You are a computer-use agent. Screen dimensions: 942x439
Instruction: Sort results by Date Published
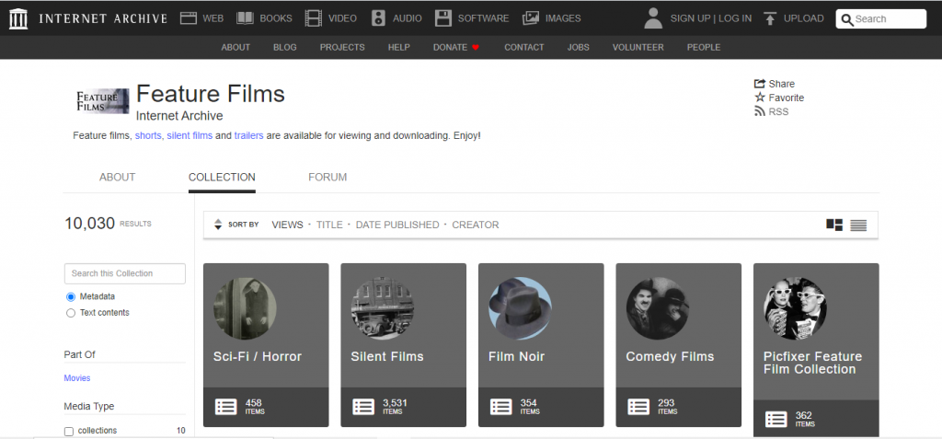[x=397, y=225]
